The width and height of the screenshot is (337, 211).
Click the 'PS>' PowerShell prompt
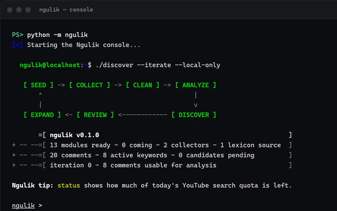coord(18,35)
